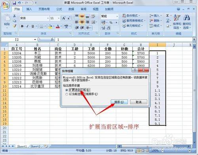Image resolution: width=198 pixels, height=155 pixels.
Task: Switch to the Page Layout ribbon tab
Action: tap(44, 9)
